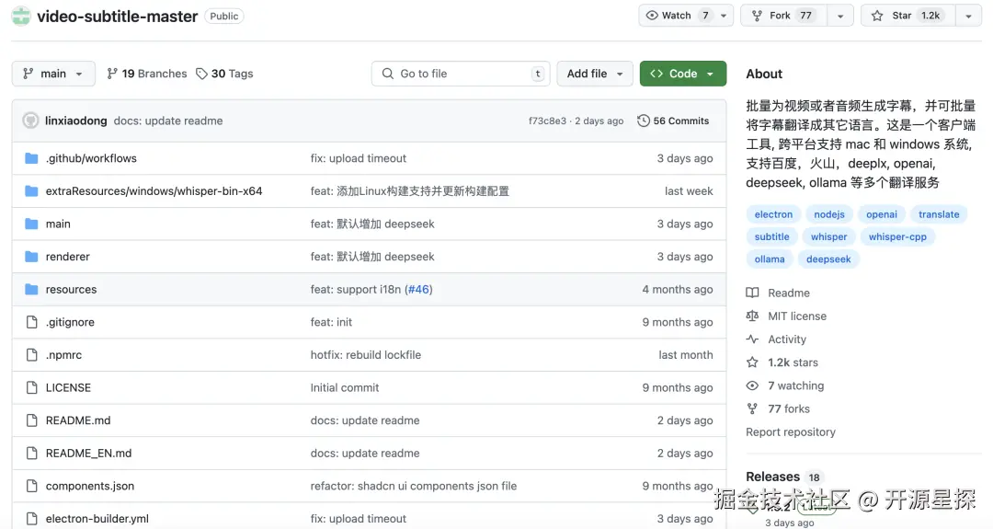Viewport: 993px width, 529px height.
Task: Click the book icon beside Readme
Action: (x=752, y=293)
